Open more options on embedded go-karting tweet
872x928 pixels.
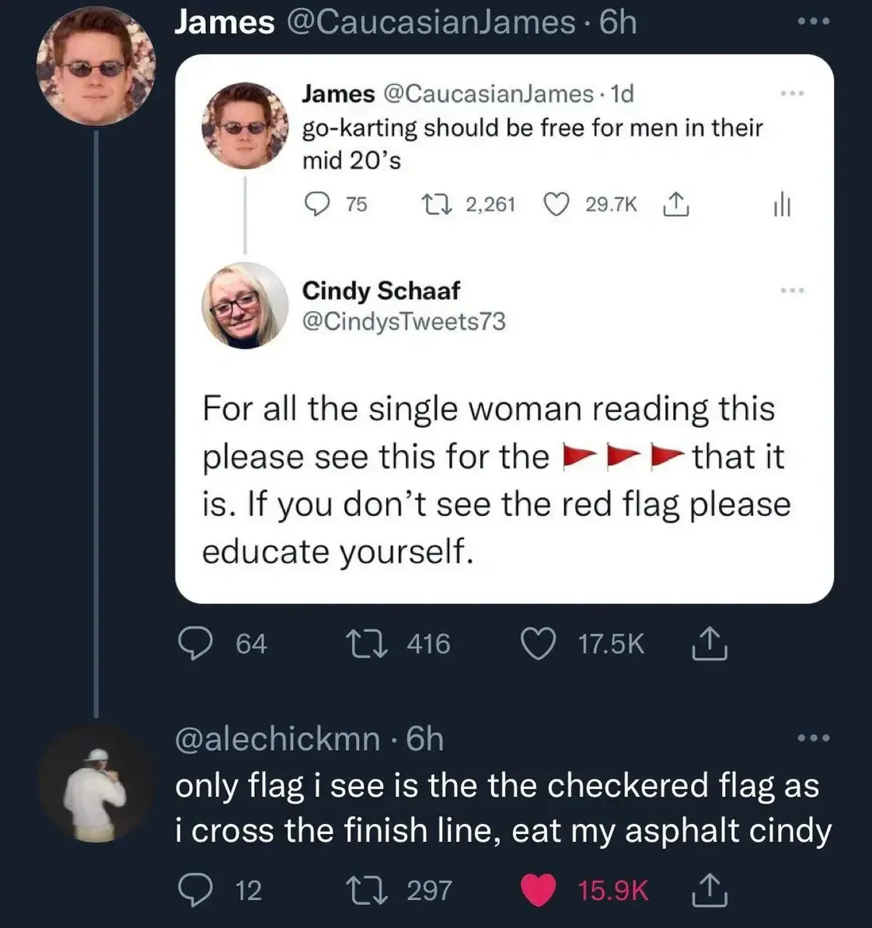[x=792, y=94]
